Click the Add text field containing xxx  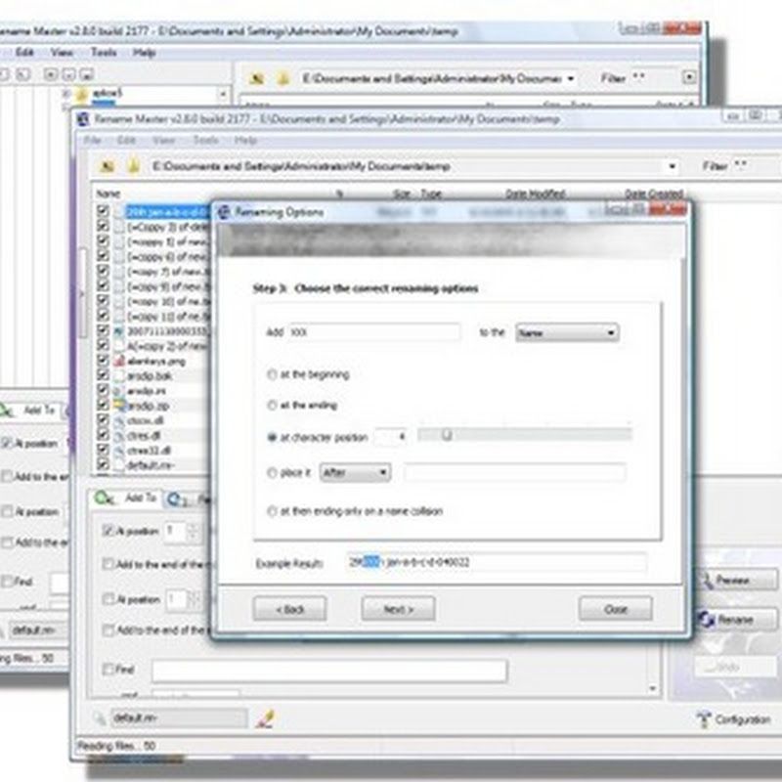(374, 332)
